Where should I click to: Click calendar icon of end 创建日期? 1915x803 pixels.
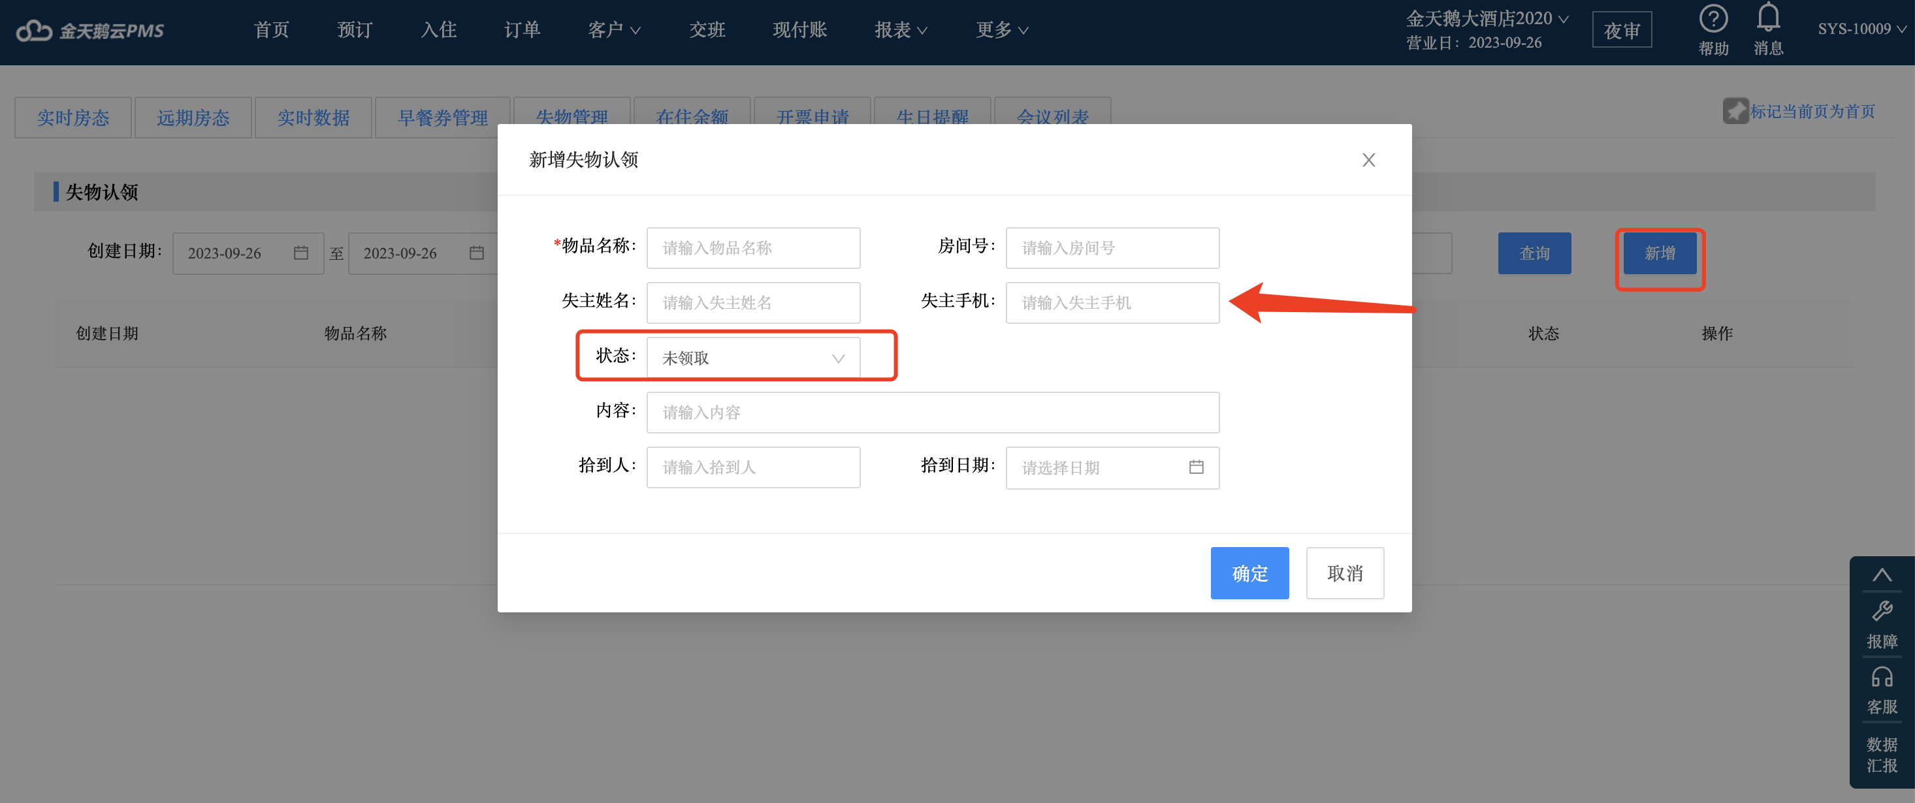click(x=477, y=253)
